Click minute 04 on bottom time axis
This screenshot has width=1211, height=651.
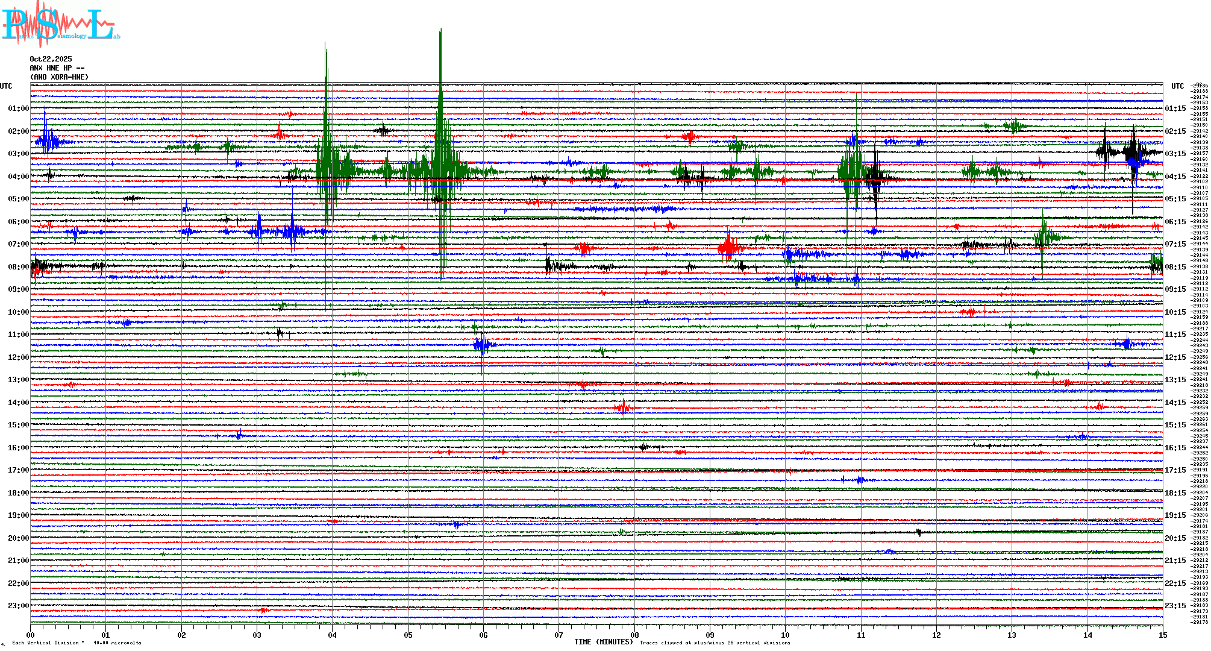click(x=333, y=635)
